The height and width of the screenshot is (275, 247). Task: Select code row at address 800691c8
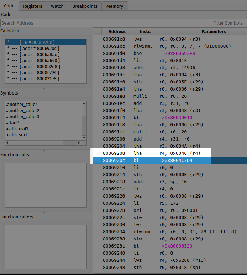pos(170,39)
